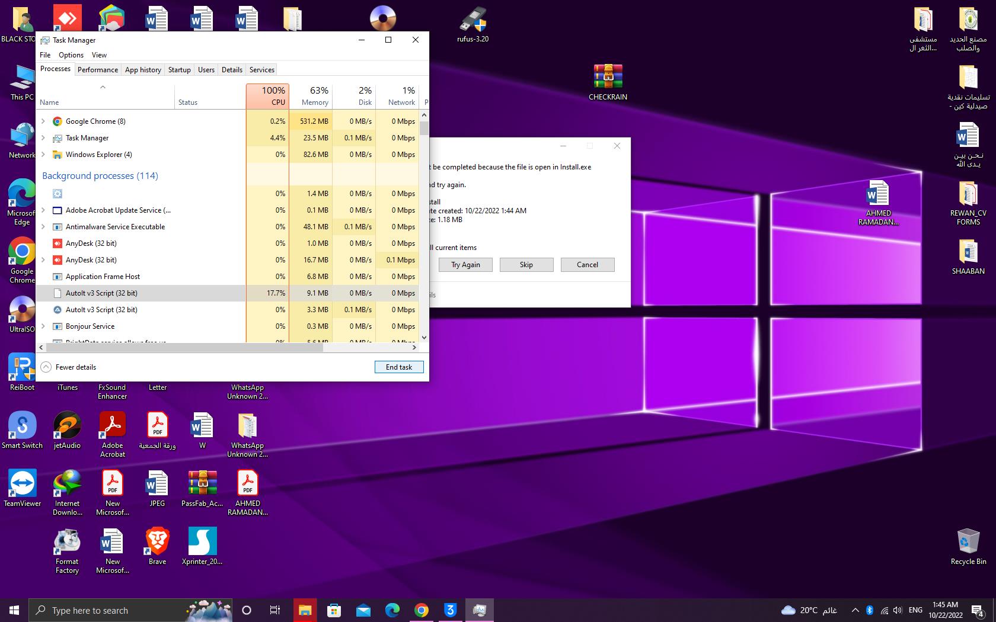This screenshot has height=622, width=996.
Task: Switch to the Performance tab
Action: [98, 70]
